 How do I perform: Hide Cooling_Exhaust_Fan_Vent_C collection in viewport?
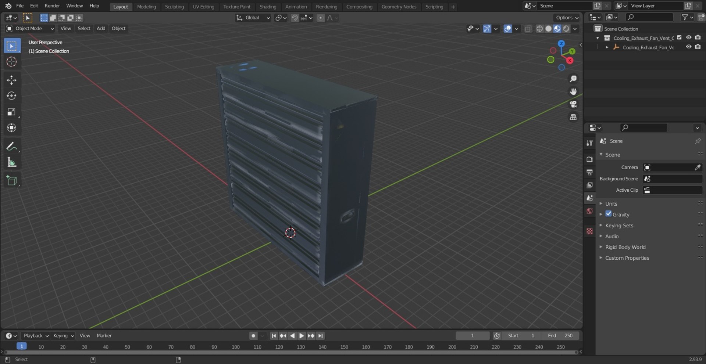click(x=689, y=37)
